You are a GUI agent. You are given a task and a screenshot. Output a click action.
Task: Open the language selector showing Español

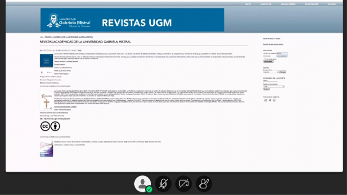tap(271, 72)
